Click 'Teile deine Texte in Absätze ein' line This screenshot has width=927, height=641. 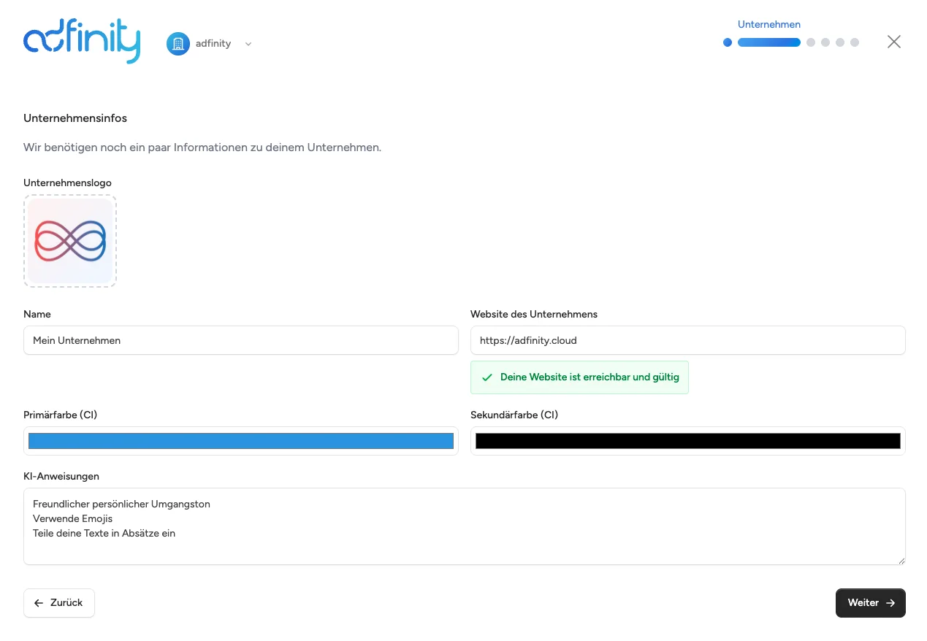104,533
